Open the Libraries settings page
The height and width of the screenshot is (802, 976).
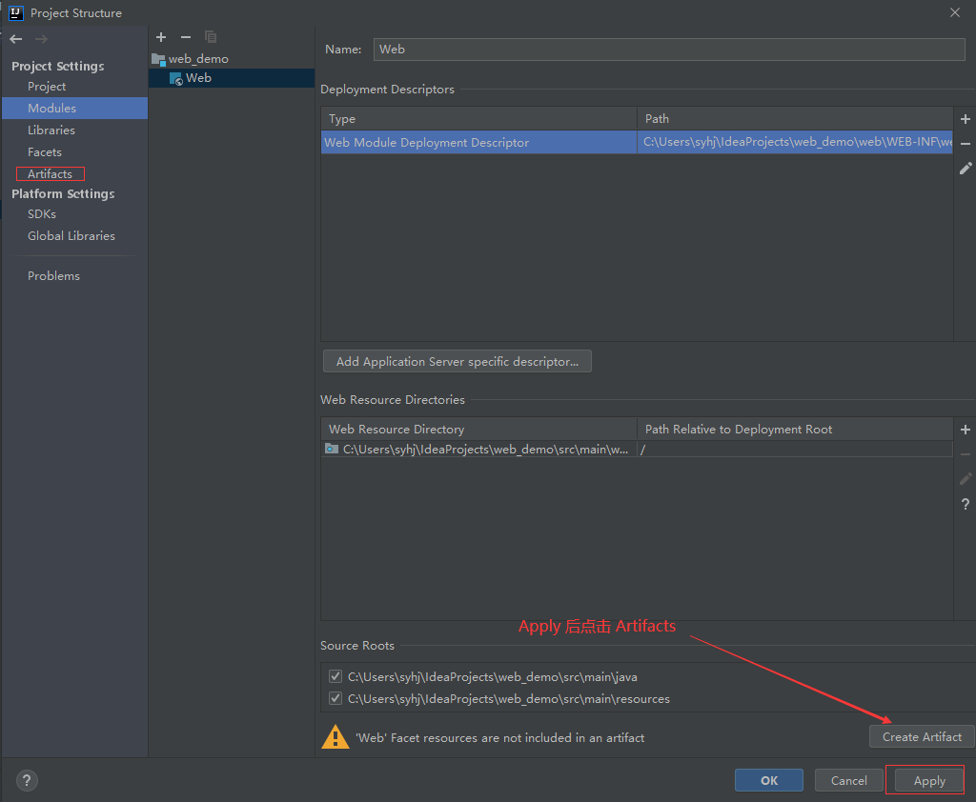coord(51,130)
